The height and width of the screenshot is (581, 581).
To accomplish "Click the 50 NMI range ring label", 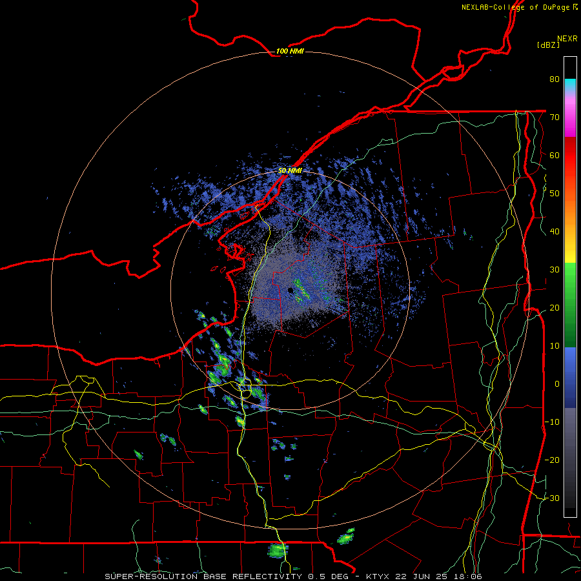I will point(290,171).
